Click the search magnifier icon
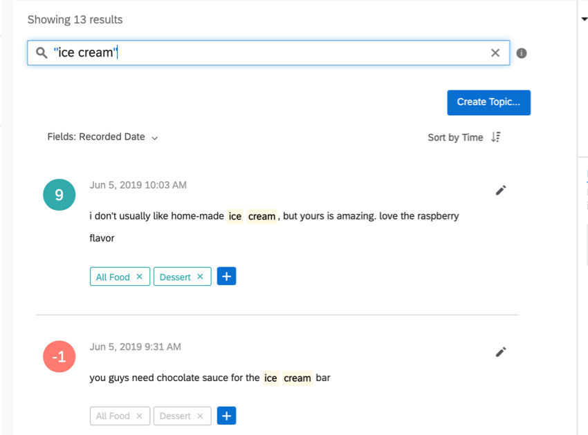 [x=42, y=53]
